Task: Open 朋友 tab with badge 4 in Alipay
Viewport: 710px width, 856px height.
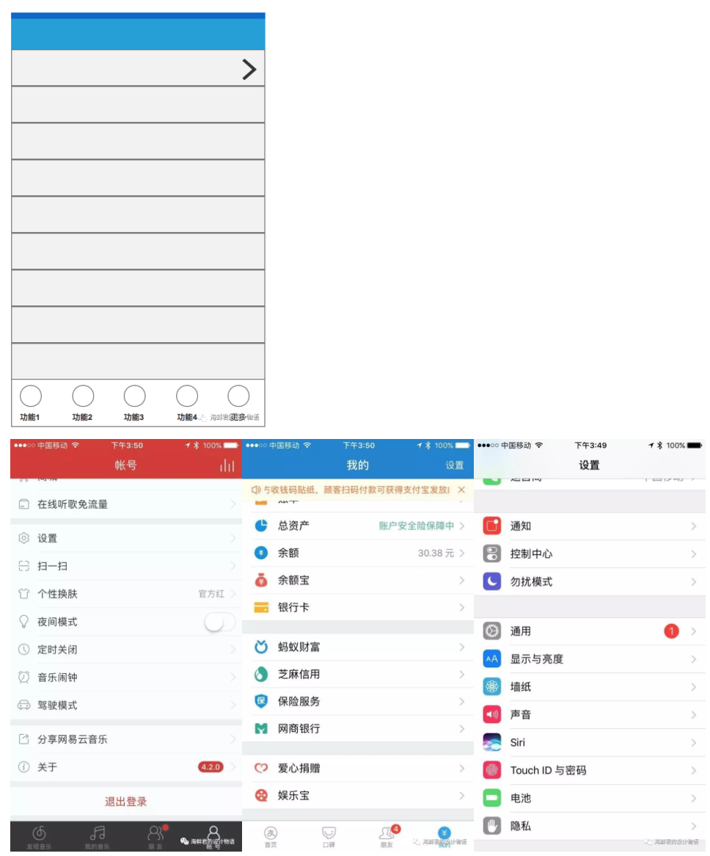Action: [x=388, y=836]
